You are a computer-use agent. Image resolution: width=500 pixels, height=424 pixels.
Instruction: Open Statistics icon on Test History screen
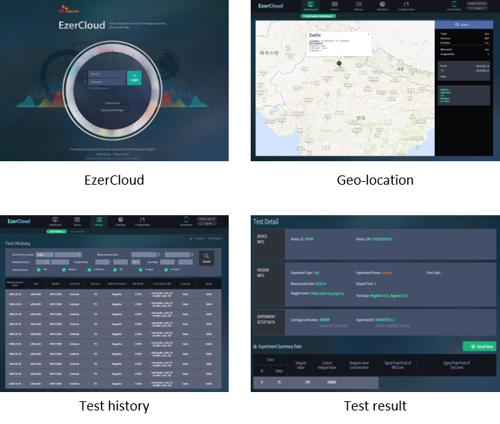point(120,220)
